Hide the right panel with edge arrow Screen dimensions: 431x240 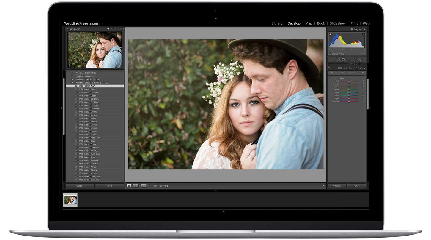(370, 108)
